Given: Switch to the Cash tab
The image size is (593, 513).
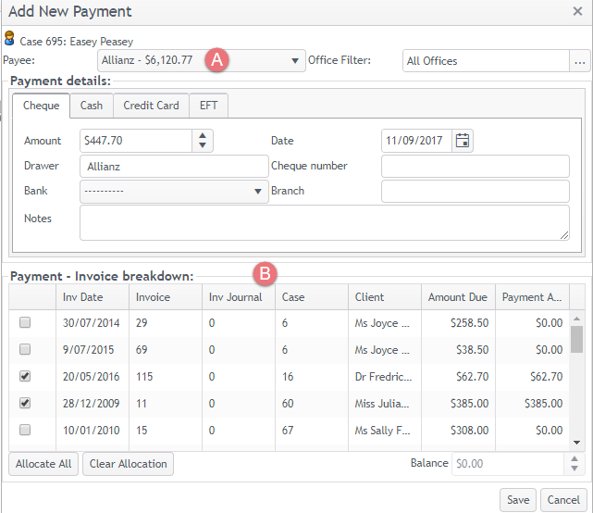Looking at the screenshot, I should point(92,106).
